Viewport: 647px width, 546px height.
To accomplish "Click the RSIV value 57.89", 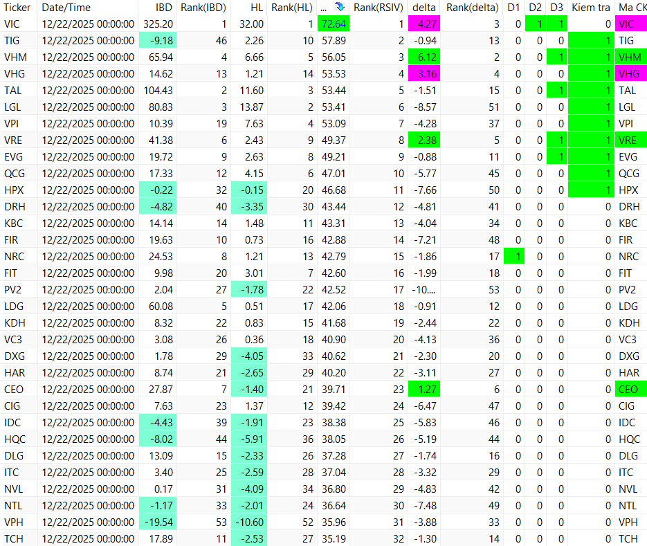I will (x=334, y=40).
